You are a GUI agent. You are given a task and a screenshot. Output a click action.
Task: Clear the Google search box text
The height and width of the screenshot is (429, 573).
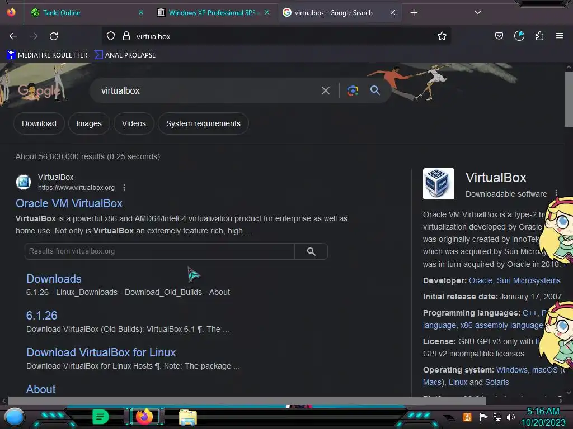pos(325,90)
